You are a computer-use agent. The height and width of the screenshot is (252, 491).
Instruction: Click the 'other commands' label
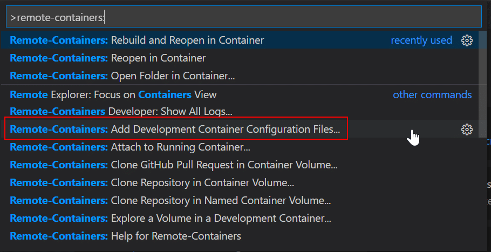coord(432,94)
